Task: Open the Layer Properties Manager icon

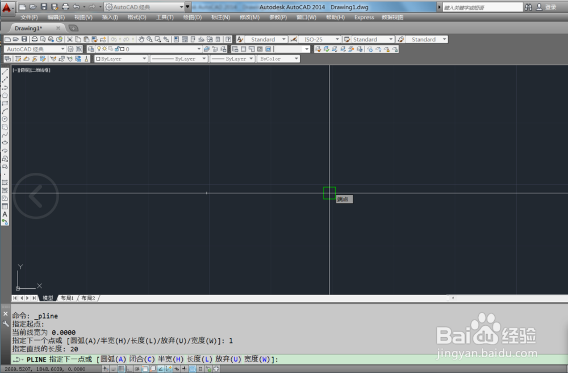Action: pyautogui.click(x=90, y=49)
